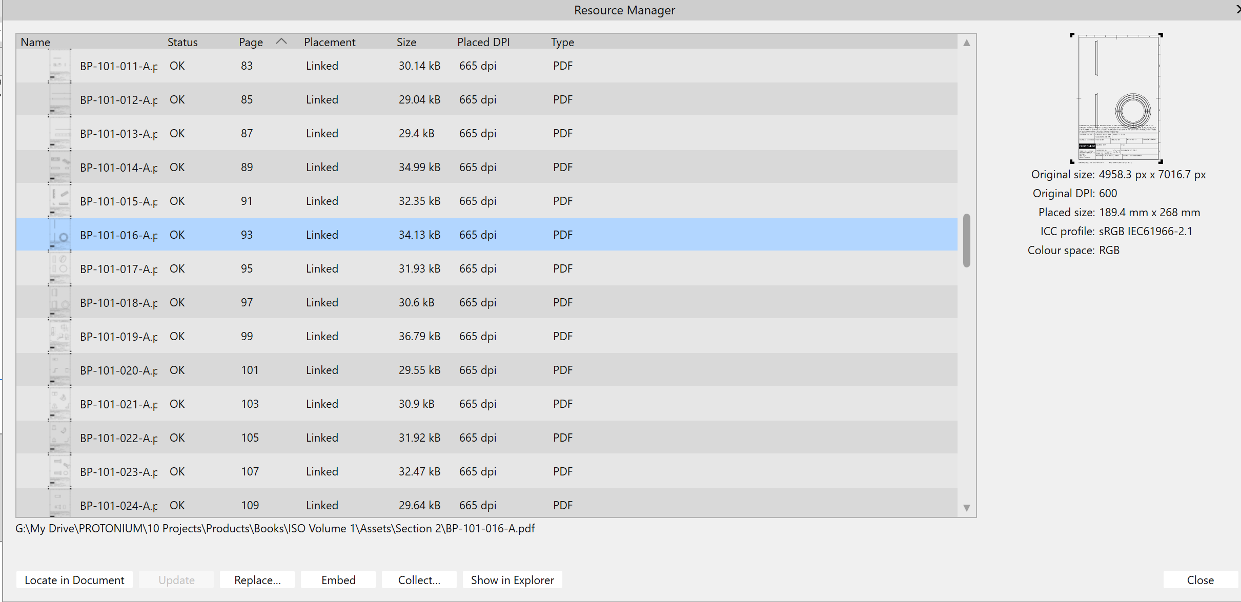This screenshot has width=1241, height=602.
Task: Close the Resource Manager with Close button
Action: (x=1200, y=580)
